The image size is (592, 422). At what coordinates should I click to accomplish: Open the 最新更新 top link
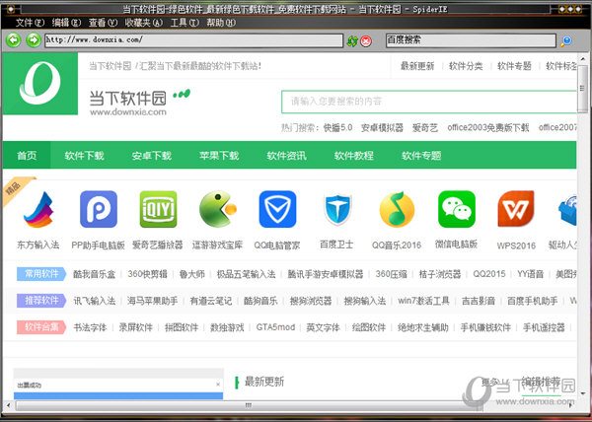pos(417,66)
